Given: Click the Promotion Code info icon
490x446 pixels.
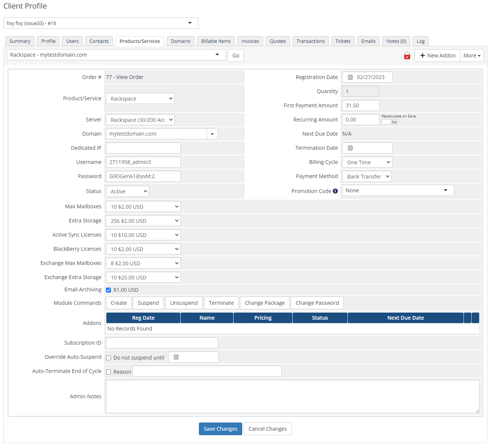Looking at the screenshot, I should 335,191.
